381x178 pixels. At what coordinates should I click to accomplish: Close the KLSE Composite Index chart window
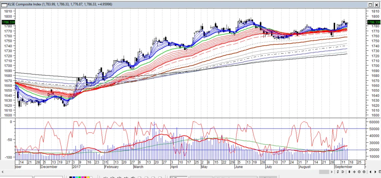377,4
